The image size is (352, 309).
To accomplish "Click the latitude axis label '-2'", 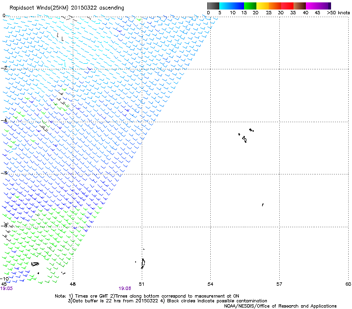I will tap(4, 68).
